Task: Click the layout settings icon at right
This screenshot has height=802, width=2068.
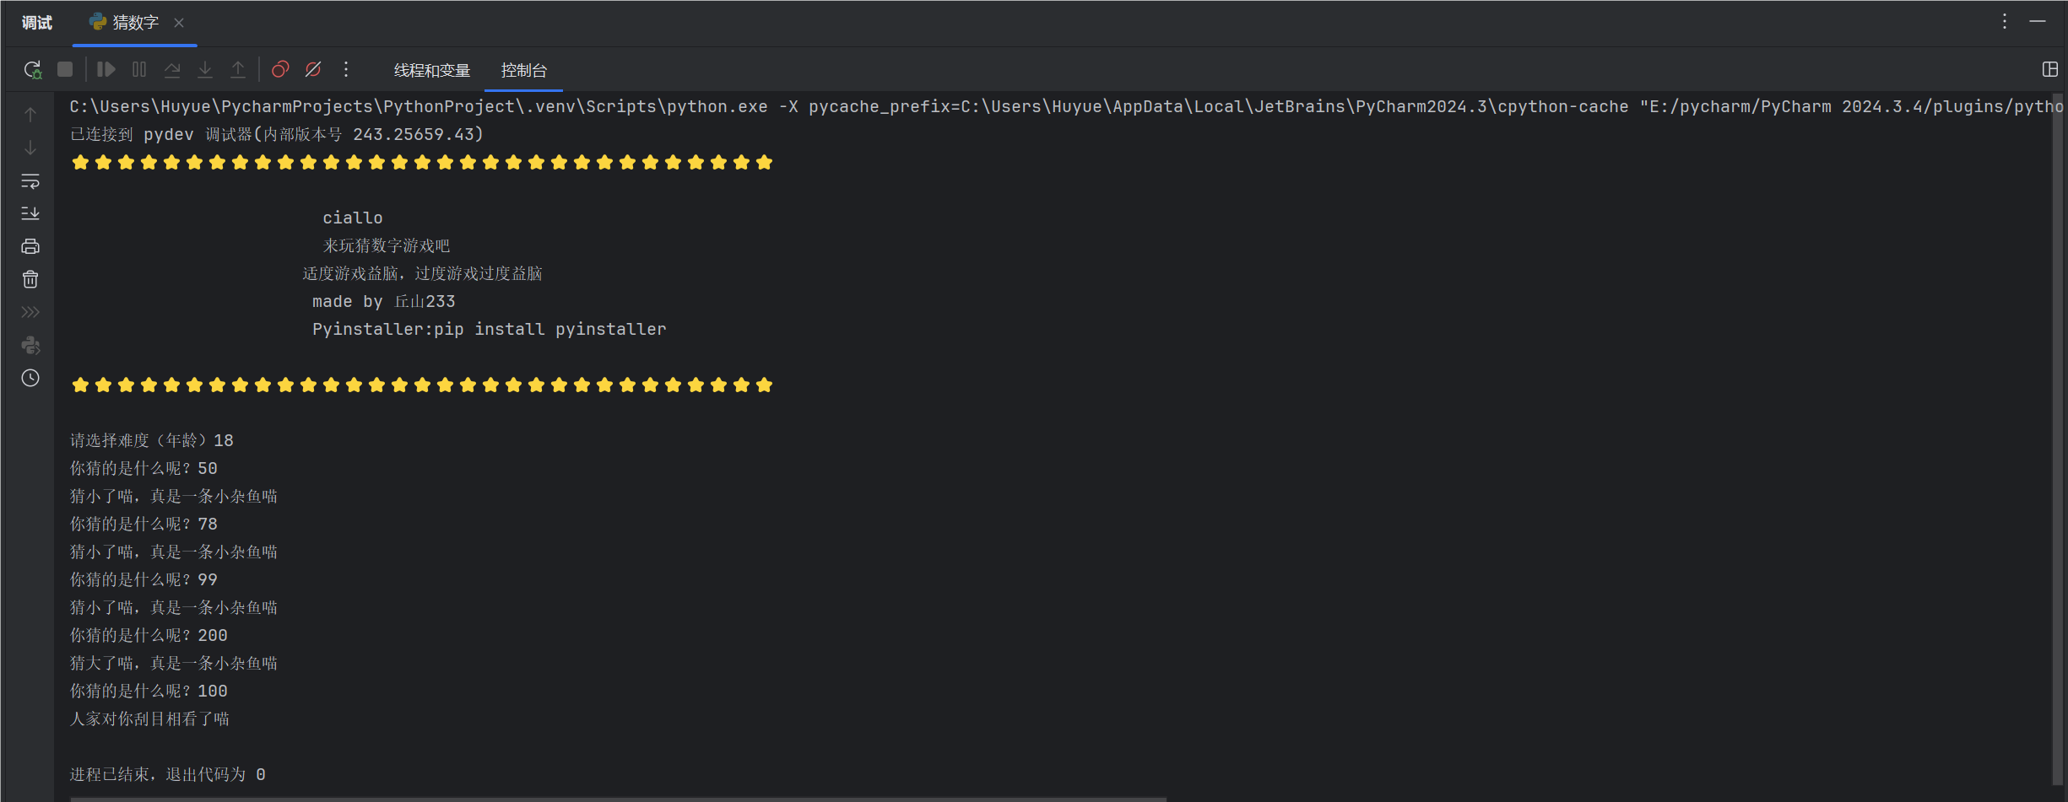Action: point(2049,70)
